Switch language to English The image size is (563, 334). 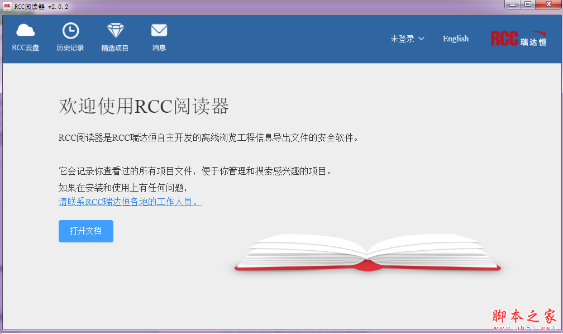point(456,39)
